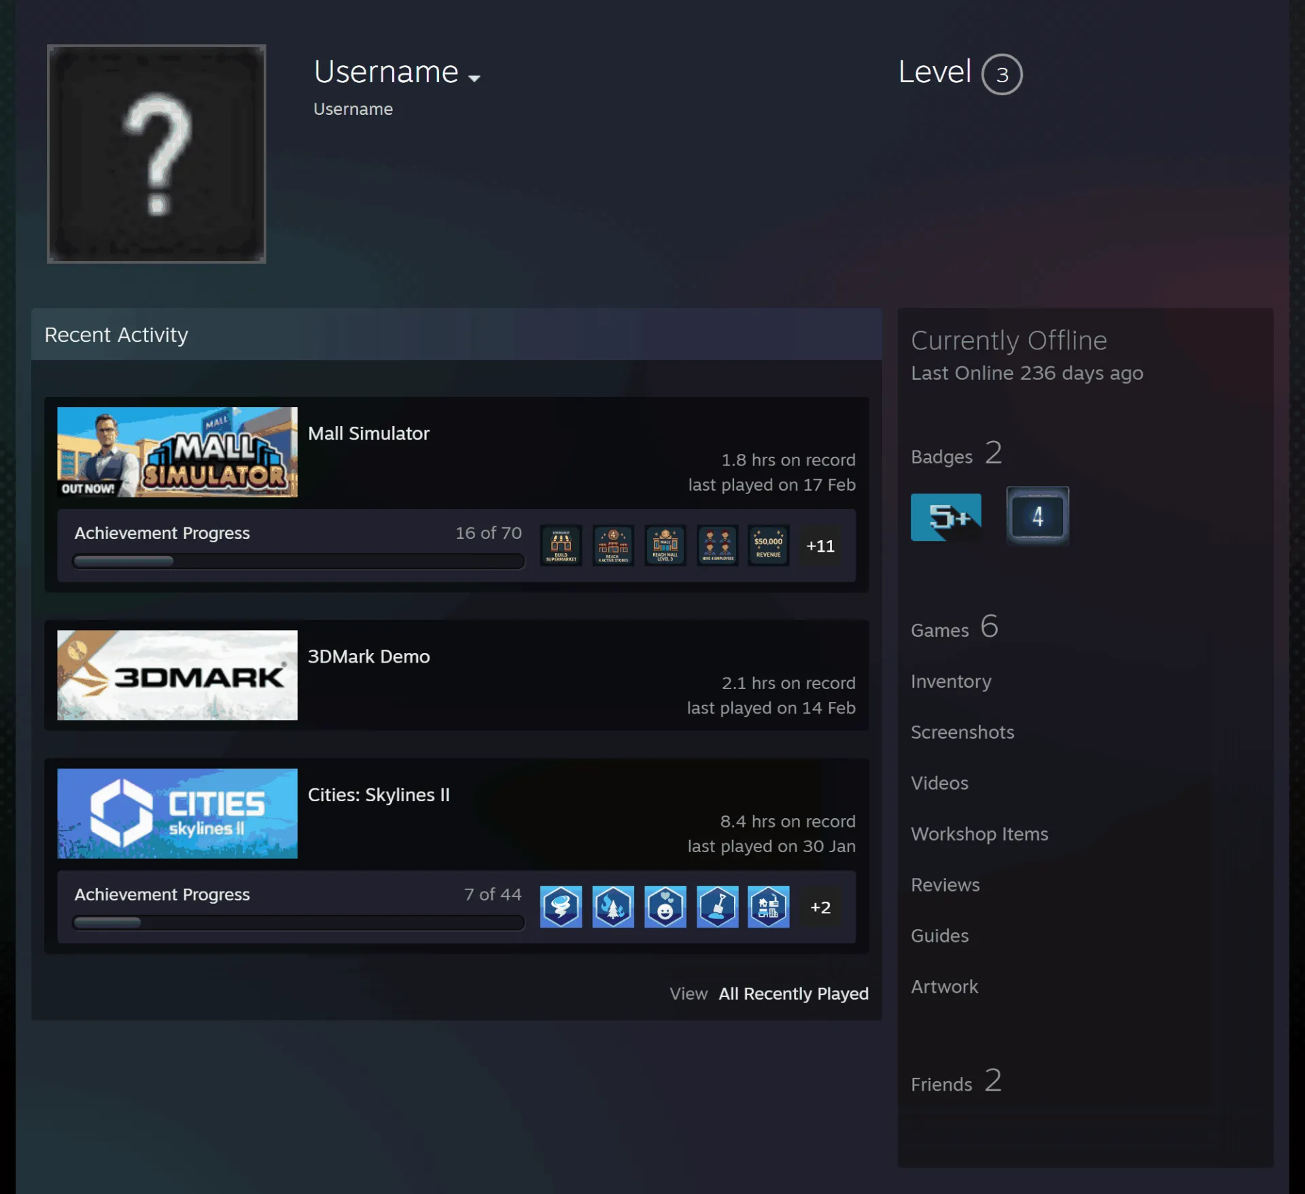Click the question mark profile avatar
The width and height of the screenshot is (1305, 1194).
[156, 154]
